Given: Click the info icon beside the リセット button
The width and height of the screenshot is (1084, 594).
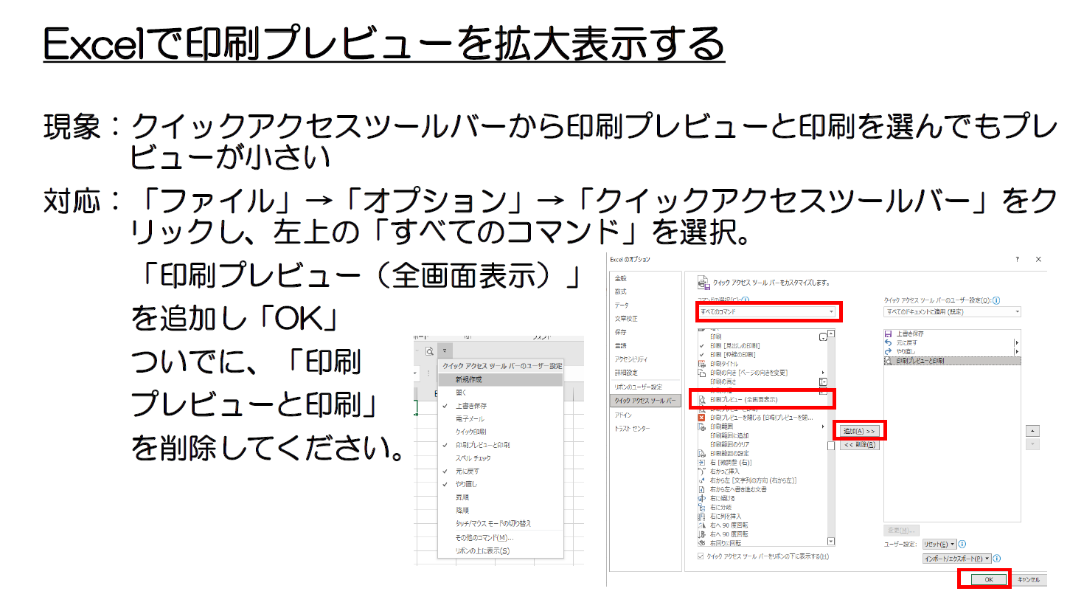Looking at the screenshot, I should pos(963,544).
